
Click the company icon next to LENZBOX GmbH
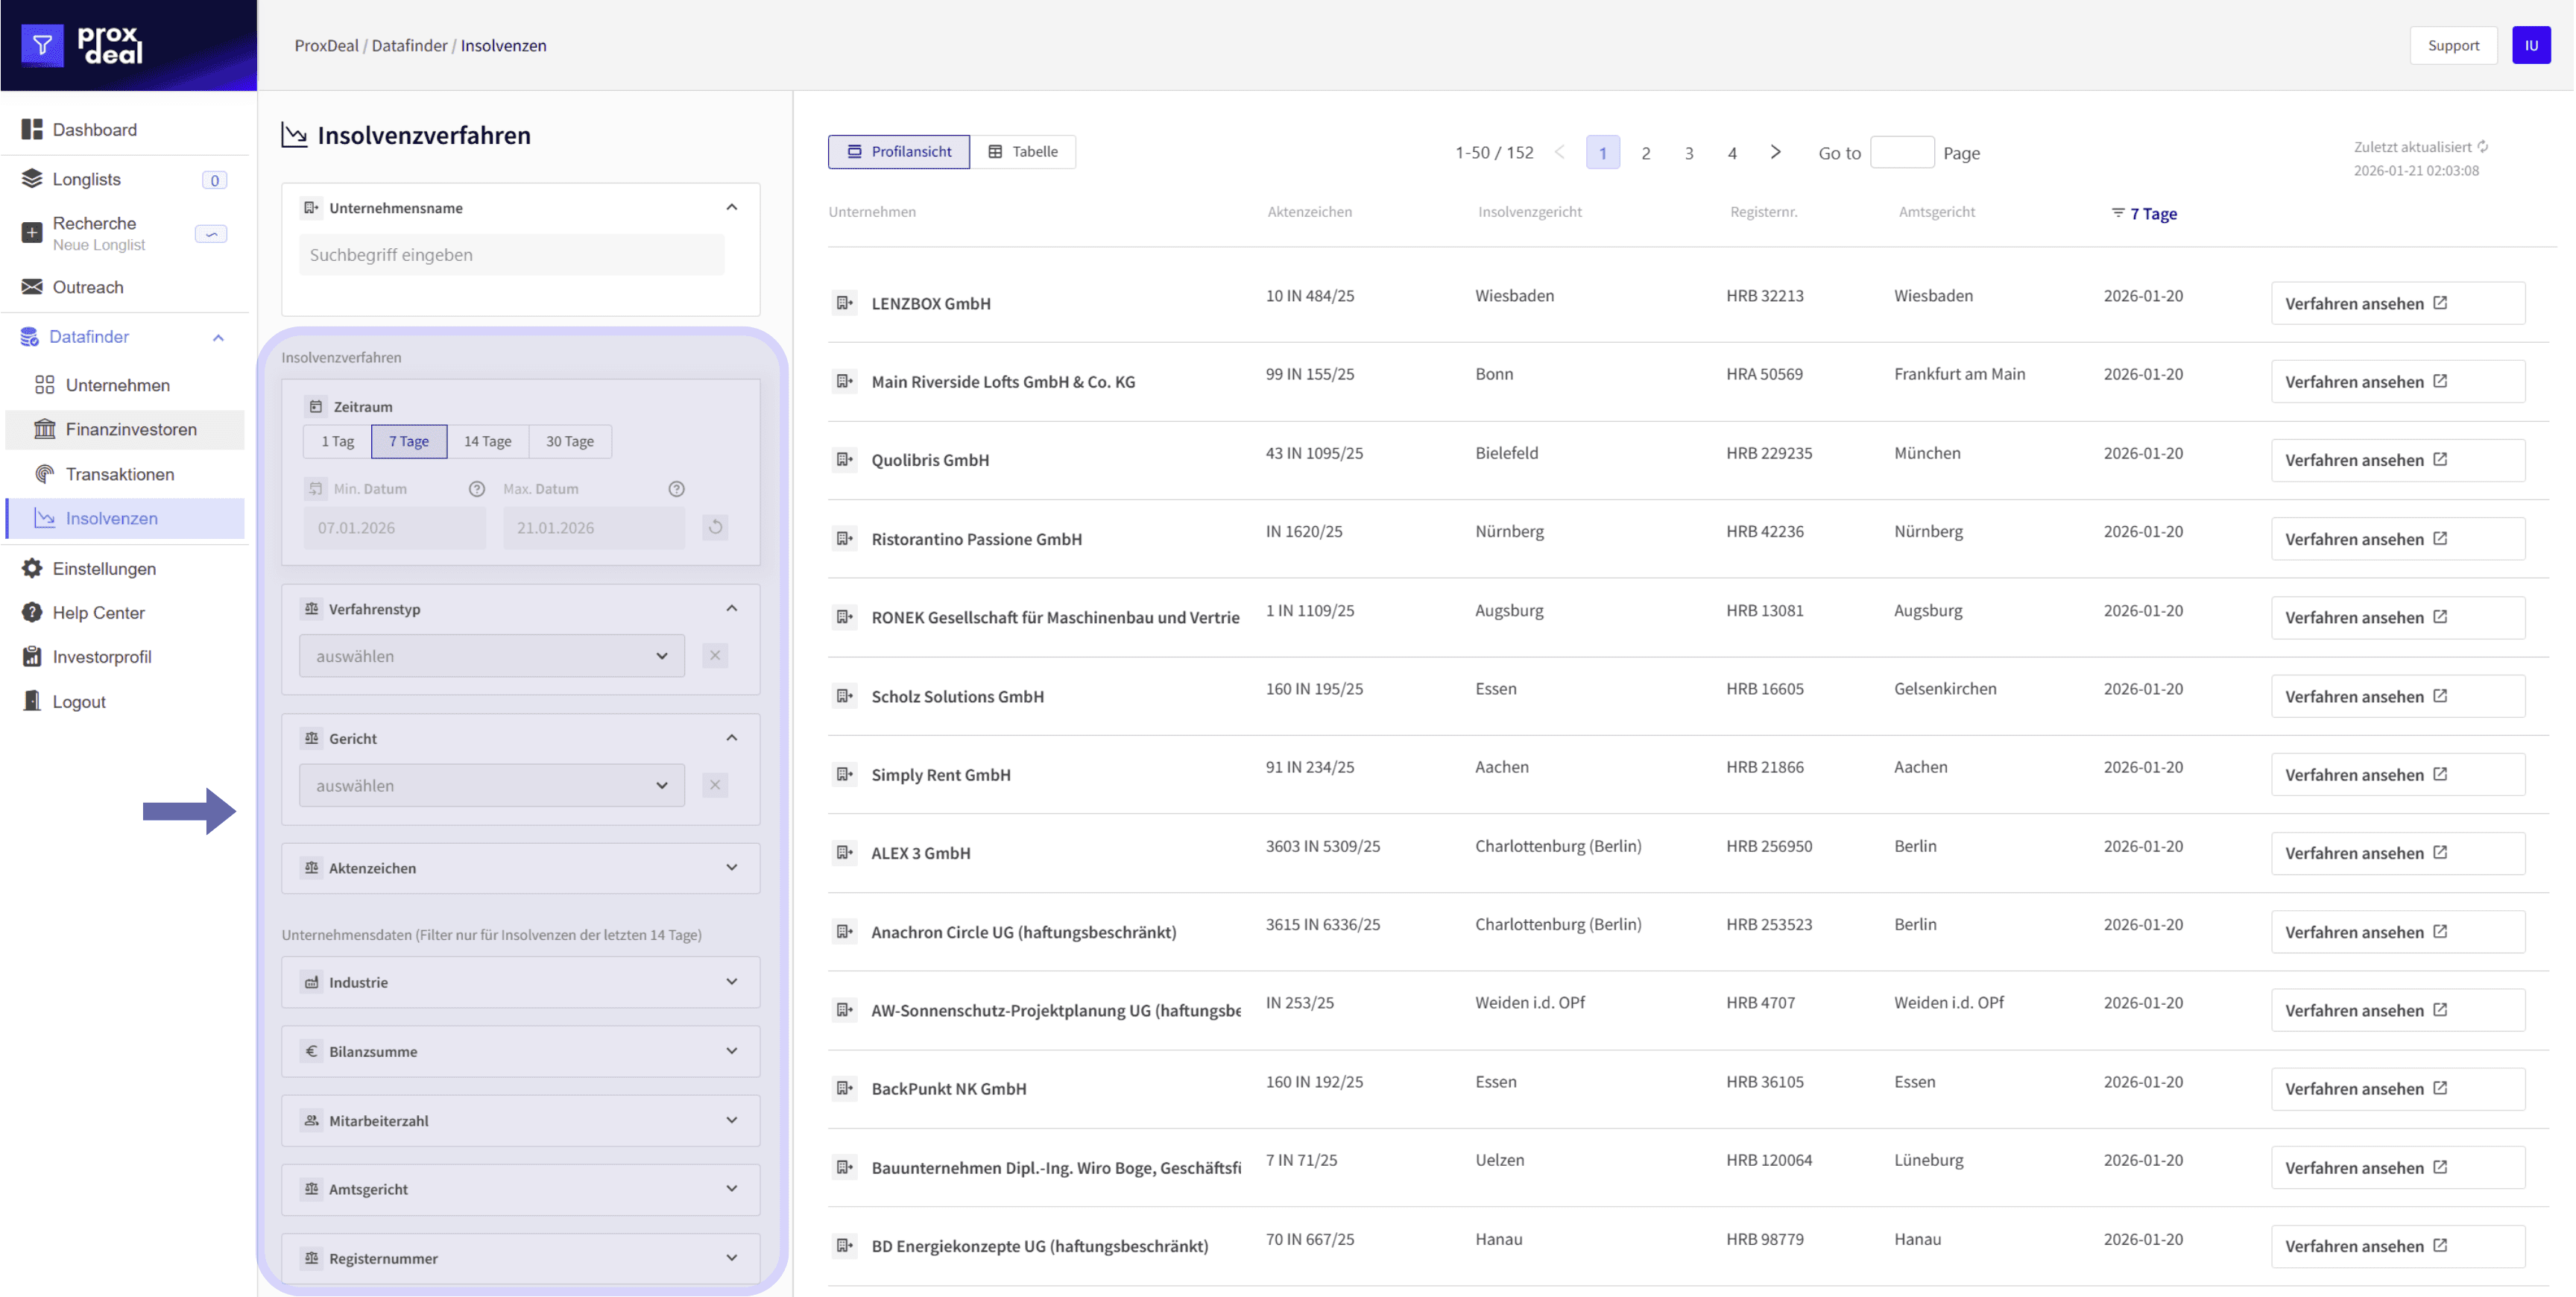tap(845, 302)
